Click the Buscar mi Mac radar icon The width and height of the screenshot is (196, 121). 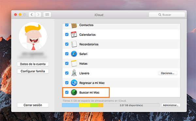tap(74, 92)
